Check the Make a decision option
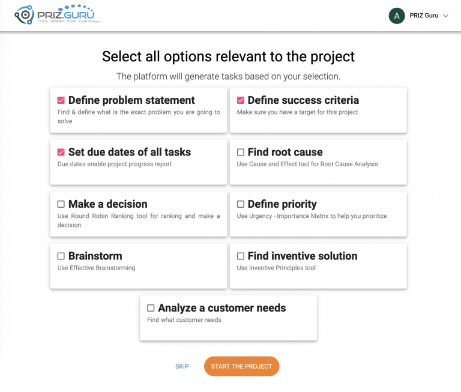 (61, 204)
